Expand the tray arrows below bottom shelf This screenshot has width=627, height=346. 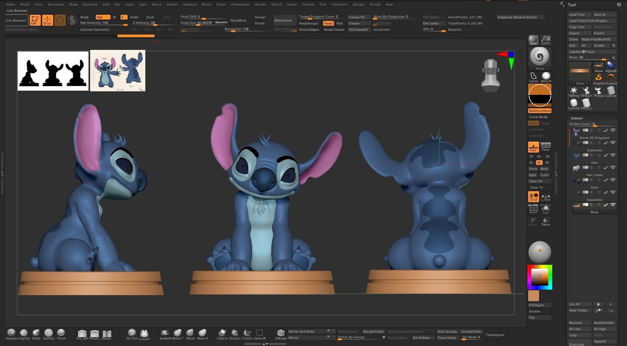[265, 344]
